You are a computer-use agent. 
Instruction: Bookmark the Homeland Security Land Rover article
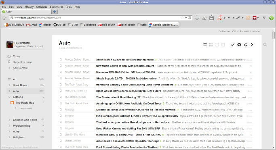[x=61, y=85]
